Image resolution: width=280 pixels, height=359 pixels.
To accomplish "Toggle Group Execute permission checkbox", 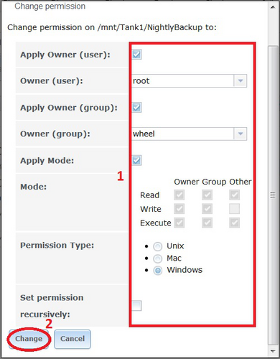I will (207, 223).
